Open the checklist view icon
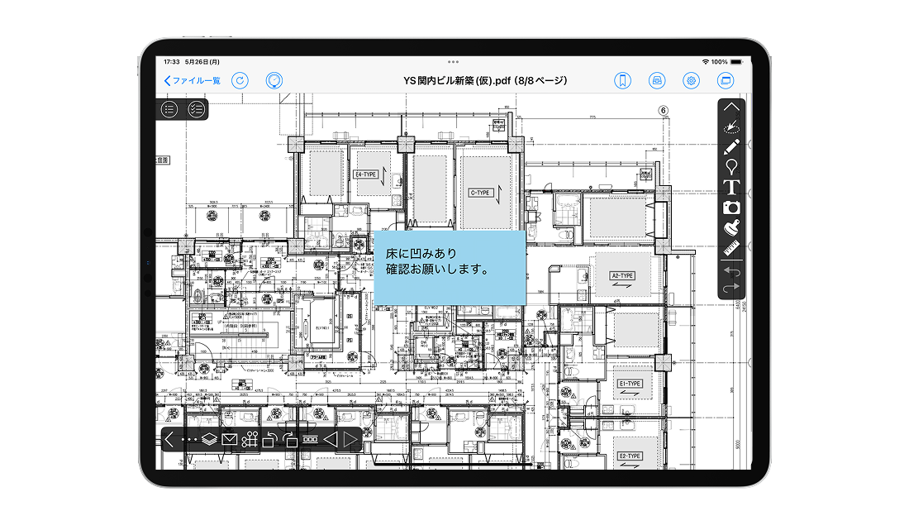 [196, 109]
